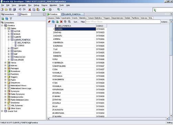This screenshot has height=125, width=173.
Task: Click the Commit Changes icon
Action: tap(65, 22)
